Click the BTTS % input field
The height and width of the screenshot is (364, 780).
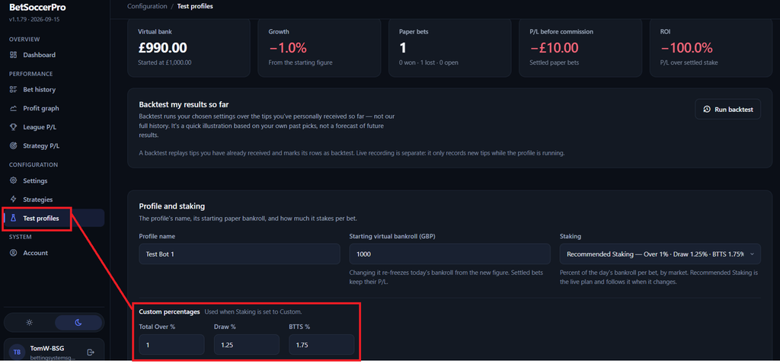pyautogui.click(x=321, y=345)
